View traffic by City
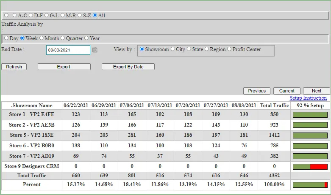The width and height of the screenshot is (331, 195). tap(173, 49)
